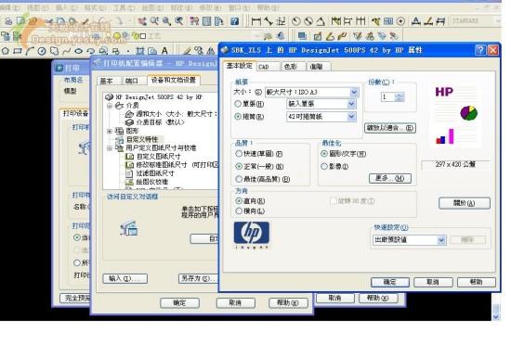Select the Angular Dimension tool
The width and height of the screenshot is (511, 357).
(x=321, y=21)
